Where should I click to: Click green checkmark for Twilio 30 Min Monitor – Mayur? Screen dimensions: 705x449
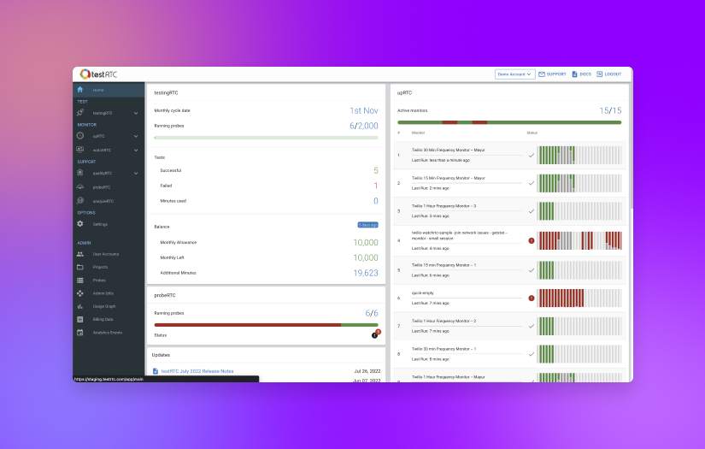532,155
